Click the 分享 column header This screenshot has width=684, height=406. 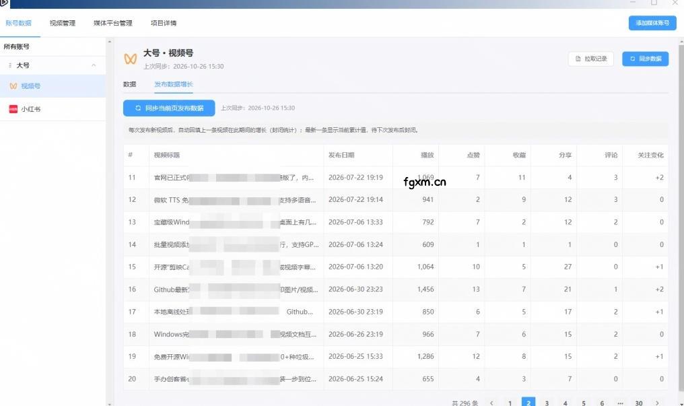pyautogui.click(x=566, y=155)
